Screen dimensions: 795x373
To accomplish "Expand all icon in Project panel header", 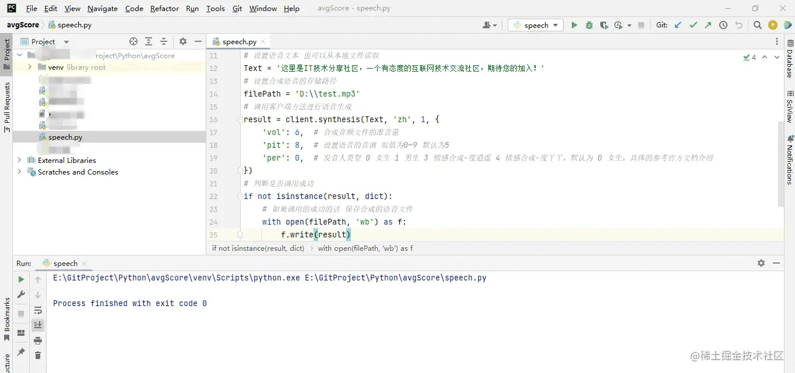I will tap(149, 41).
